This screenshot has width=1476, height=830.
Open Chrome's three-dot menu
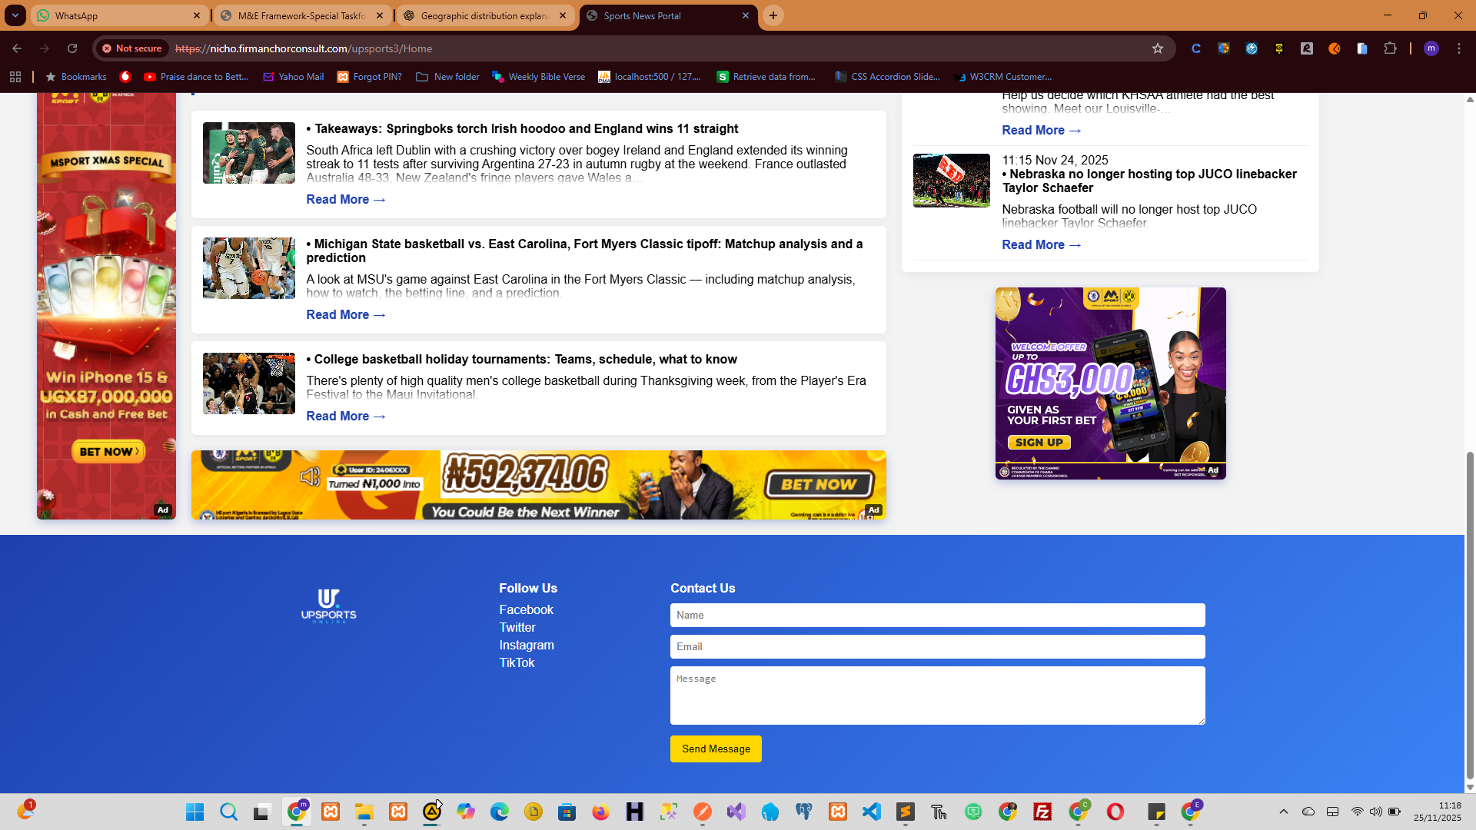pos(1459,48)
